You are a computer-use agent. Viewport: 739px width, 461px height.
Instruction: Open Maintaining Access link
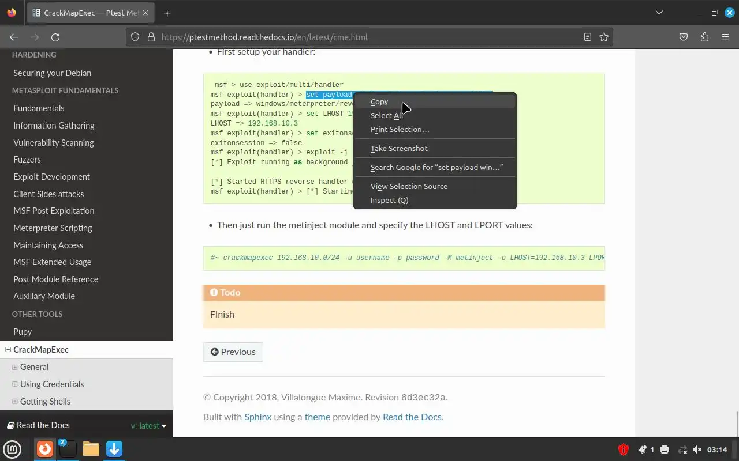point(48,245)
